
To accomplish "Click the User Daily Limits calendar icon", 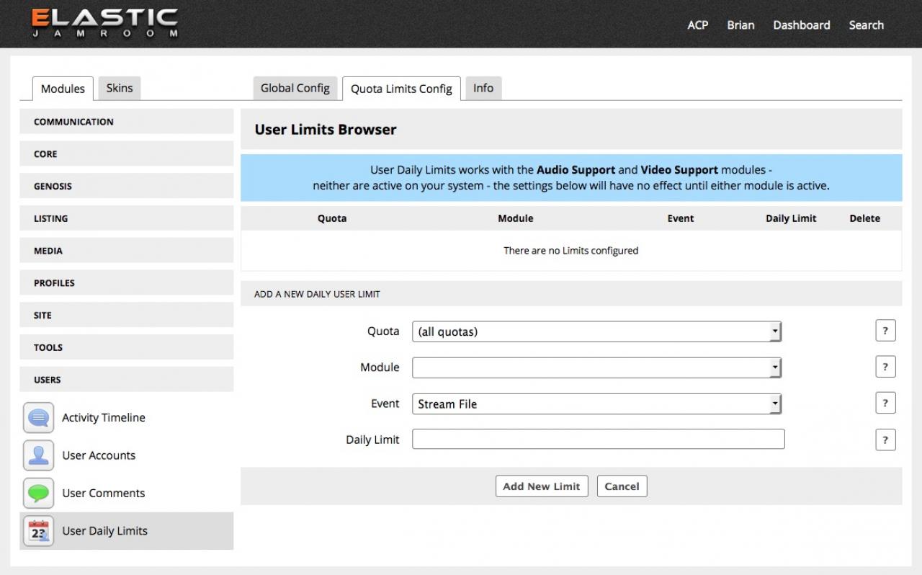I will [38, 531].
